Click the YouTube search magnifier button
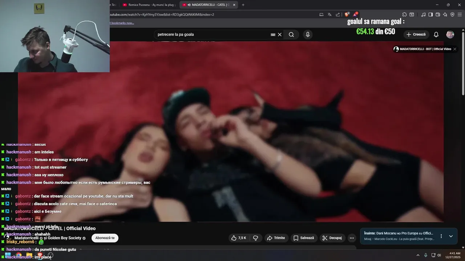 [x=291, y=34]
